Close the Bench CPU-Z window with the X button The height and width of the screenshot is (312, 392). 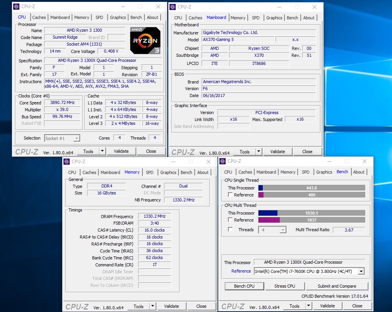[365, 161]
